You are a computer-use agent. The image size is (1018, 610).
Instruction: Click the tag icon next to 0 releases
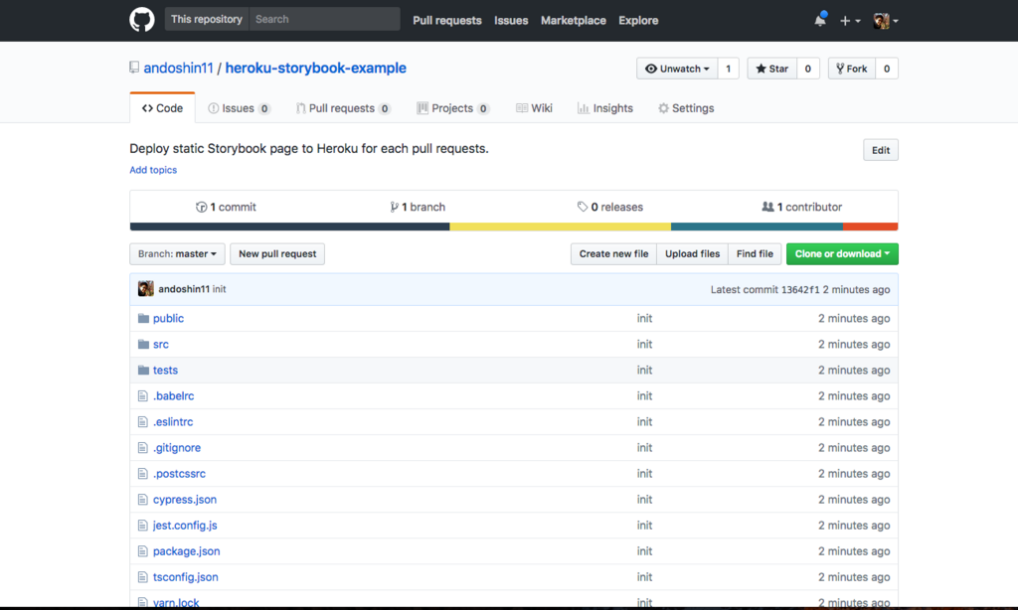click(583, 207)
